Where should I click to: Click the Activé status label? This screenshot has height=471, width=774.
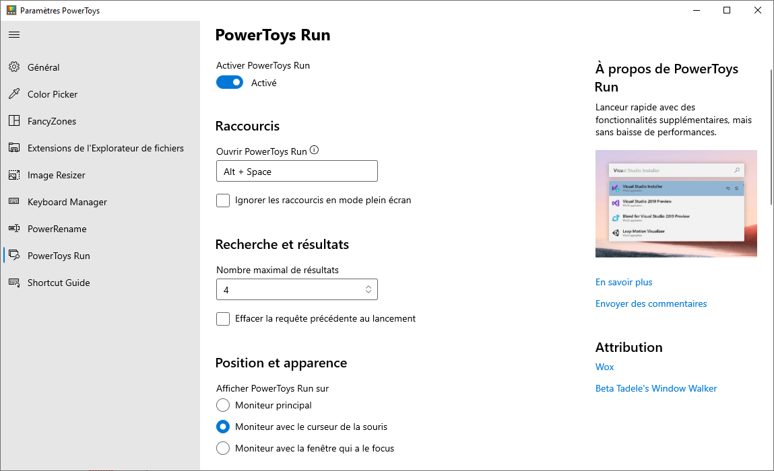click(x=264, y=83)
